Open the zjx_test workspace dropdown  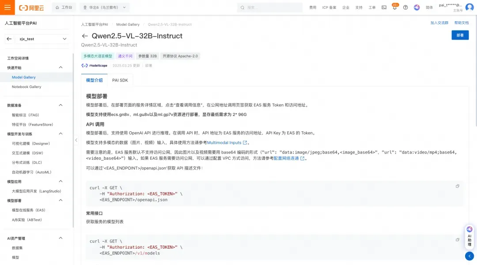coord(42,39)
